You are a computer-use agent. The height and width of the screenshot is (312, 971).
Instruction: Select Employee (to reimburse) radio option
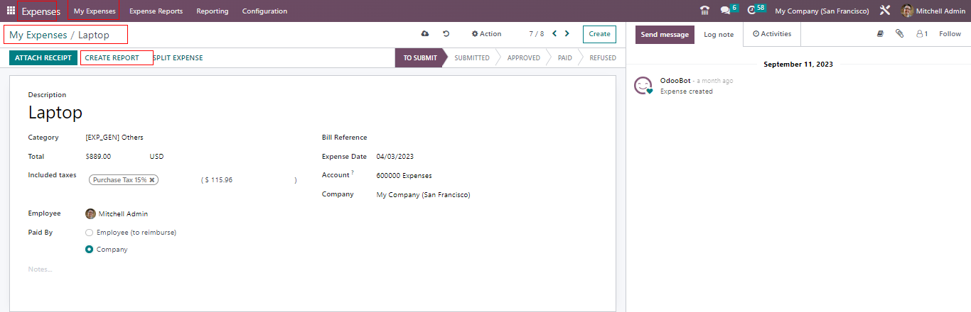click(x=90, y=233)
